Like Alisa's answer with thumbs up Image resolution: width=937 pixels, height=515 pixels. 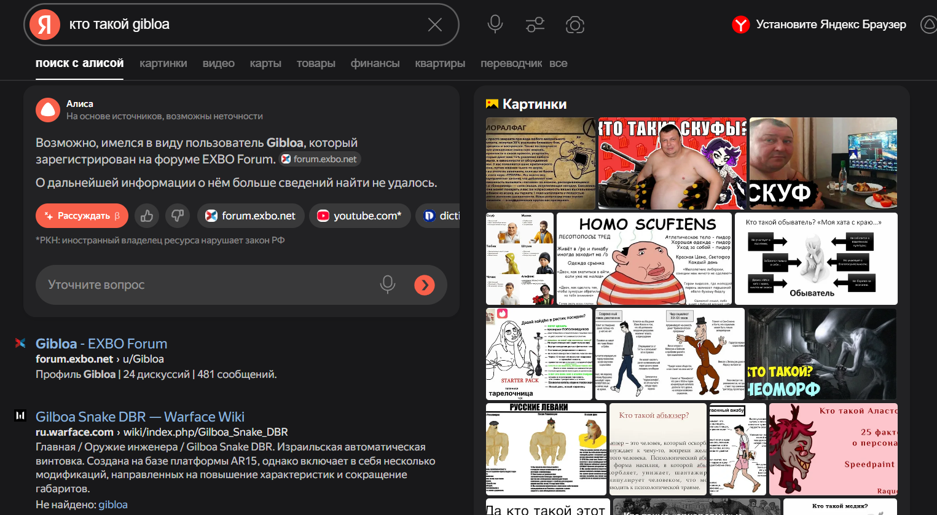coord(147,216)
